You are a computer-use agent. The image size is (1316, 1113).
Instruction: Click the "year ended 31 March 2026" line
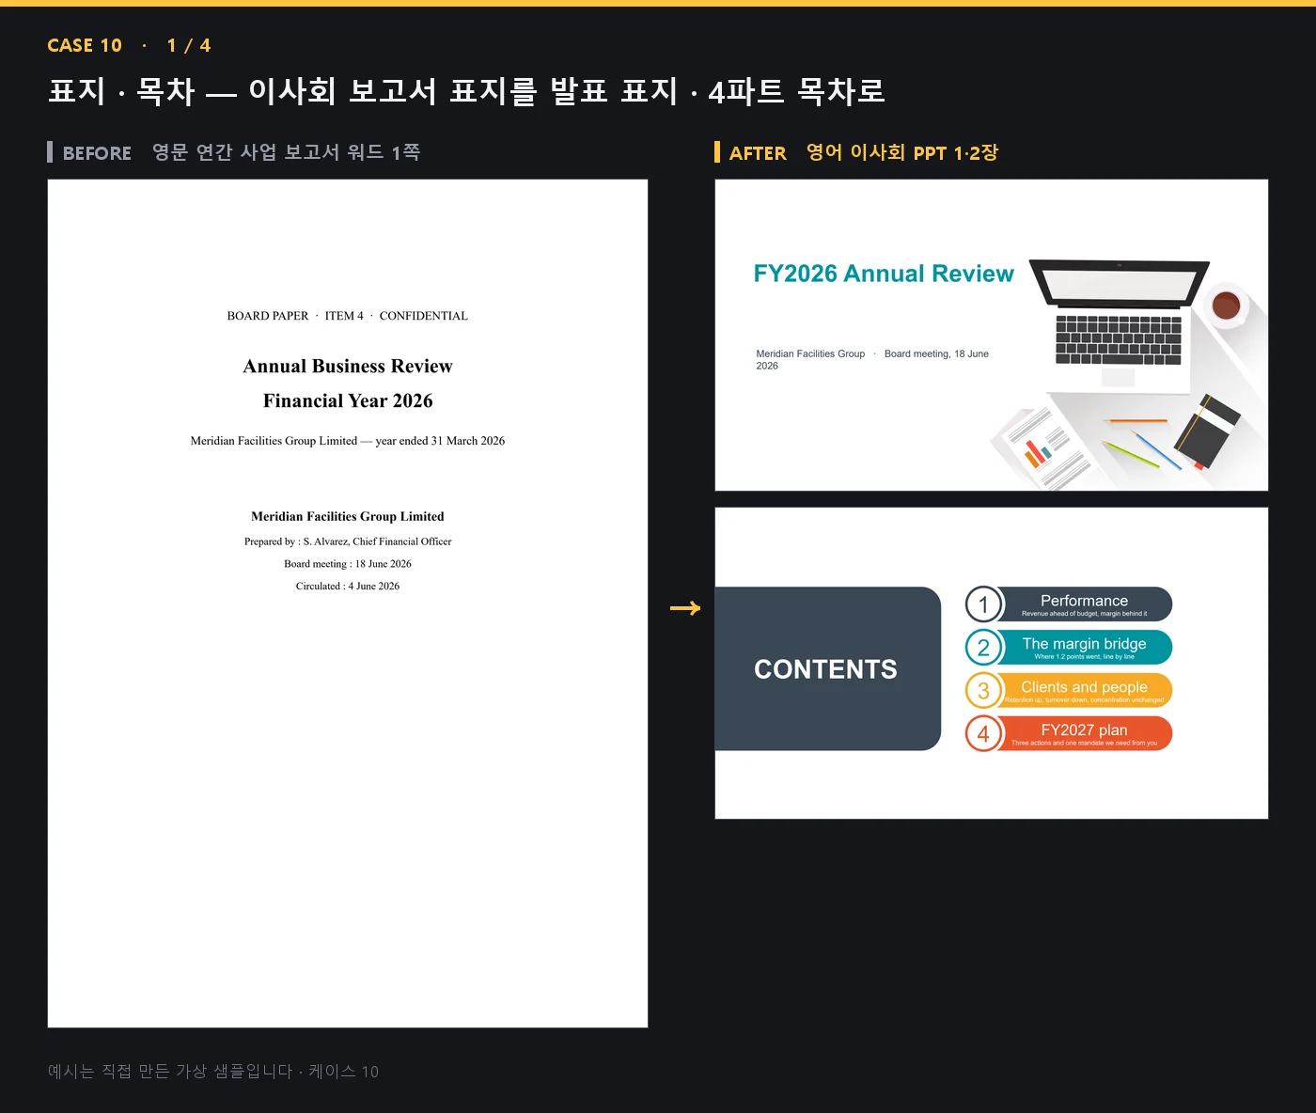[x=348, y=441]
